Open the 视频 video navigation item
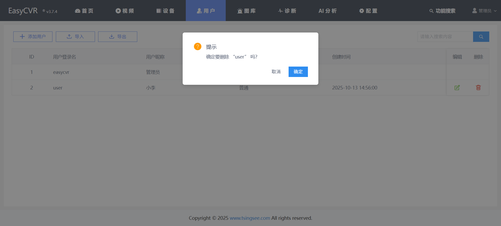501x226 pixels. (x=125, y=11)
